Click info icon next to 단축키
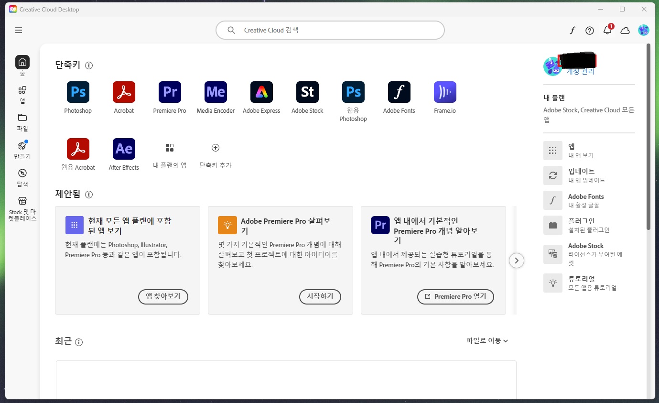659x403 pixels. [89, 65]
